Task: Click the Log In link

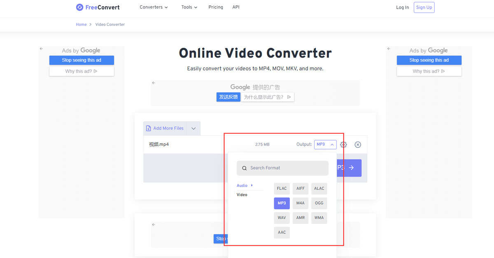Action: pyautogui.click(x=402, y=7)
